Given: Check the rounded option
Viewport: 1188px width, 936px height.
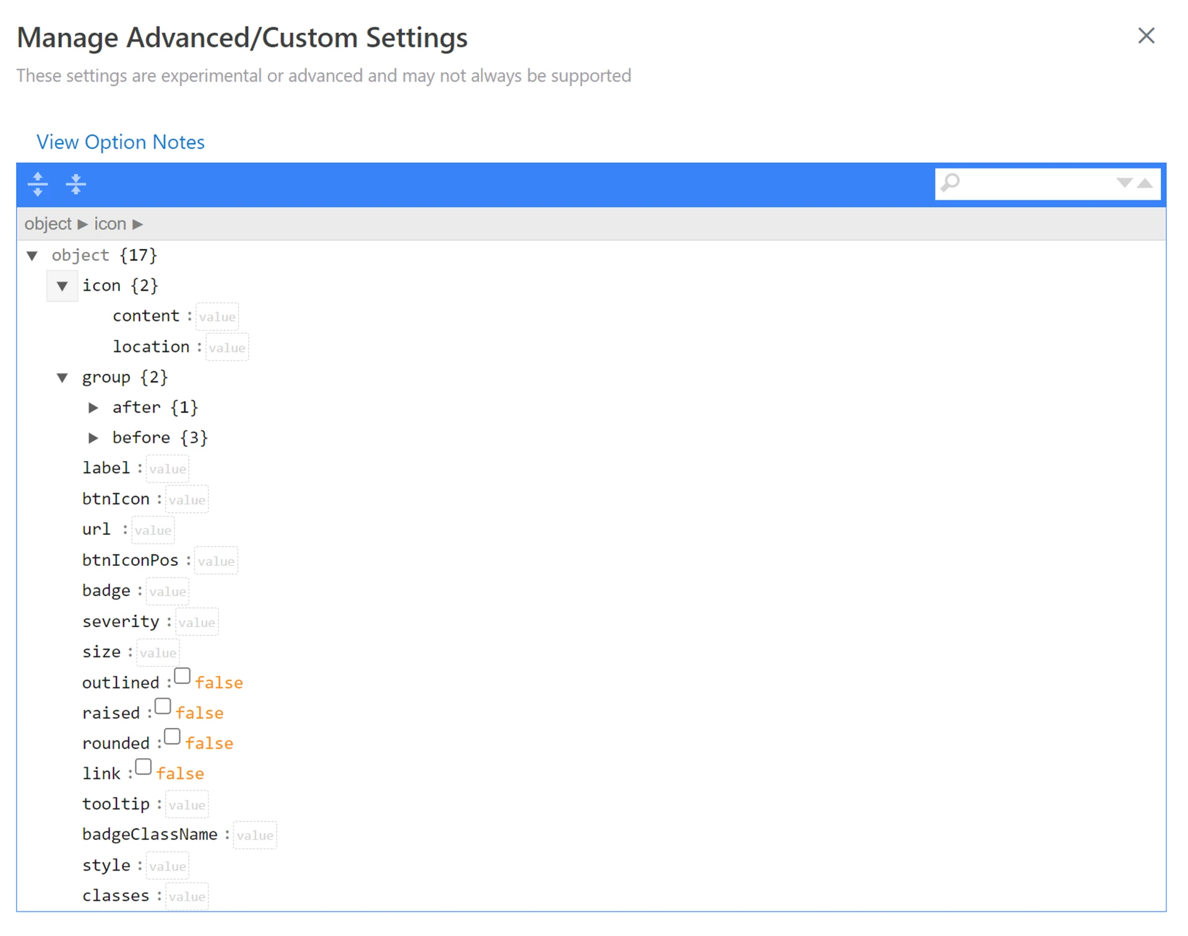Looking at the screenshot, I should 172,737.
